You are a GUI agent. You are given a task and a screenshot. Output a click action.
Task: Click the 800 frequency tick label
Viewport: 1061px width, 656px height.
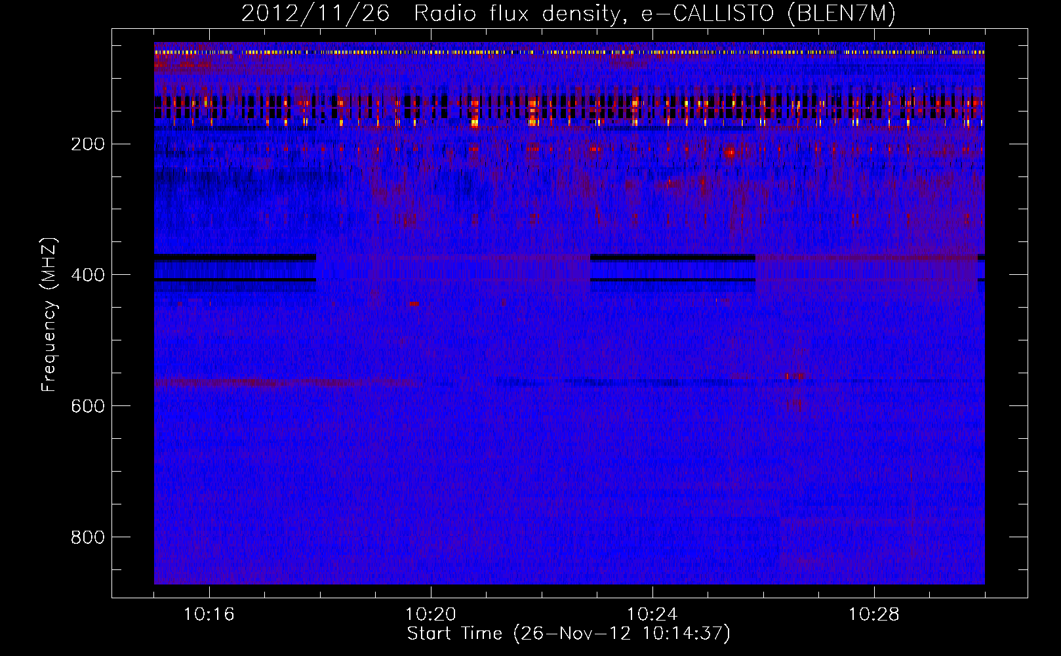(88, 538)
